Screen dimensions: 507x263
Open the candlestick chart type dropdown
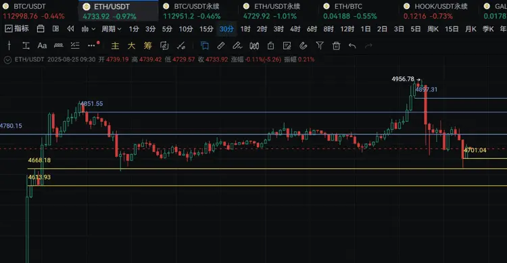89,29
